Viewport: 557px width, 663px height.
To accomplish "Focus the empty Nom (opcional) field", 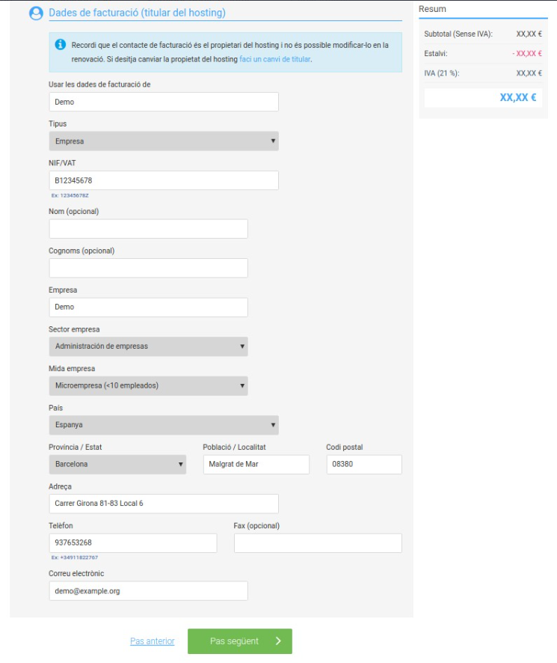I will click(x=148, y=229).
